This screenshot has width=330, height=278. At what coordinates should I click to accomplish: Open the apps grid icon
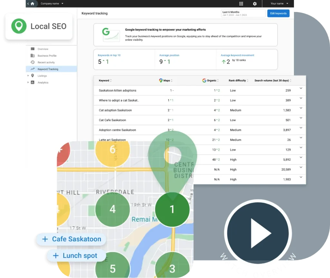[x=241, y=4]
